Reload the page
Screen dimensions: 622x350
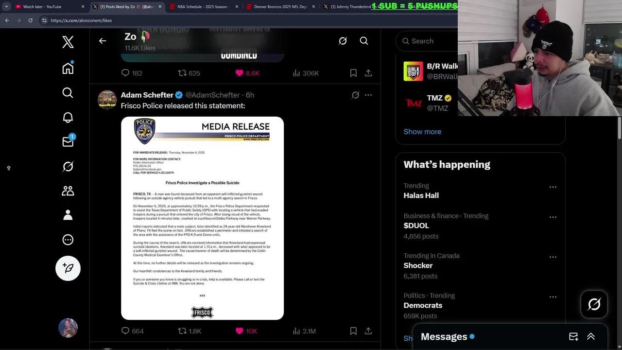pos(30,20)
